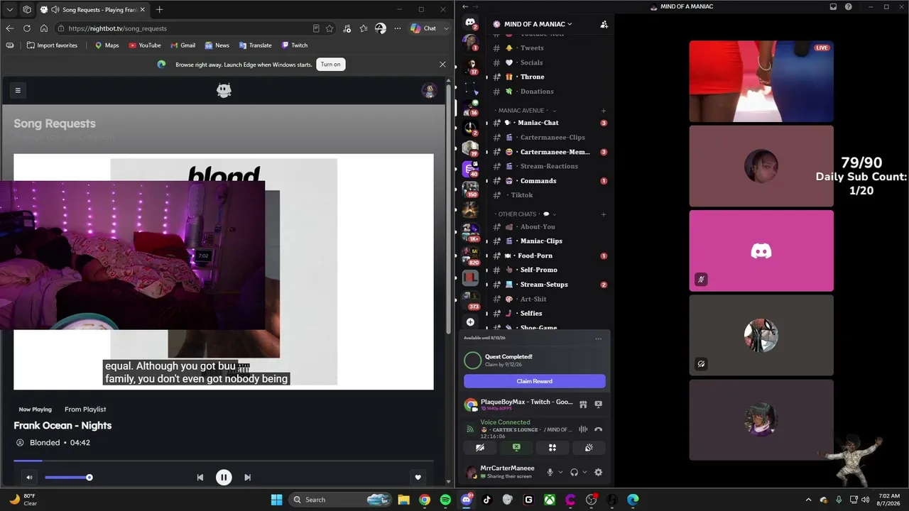
Task: Open the Windows Start menu
Action: [276, 500]
